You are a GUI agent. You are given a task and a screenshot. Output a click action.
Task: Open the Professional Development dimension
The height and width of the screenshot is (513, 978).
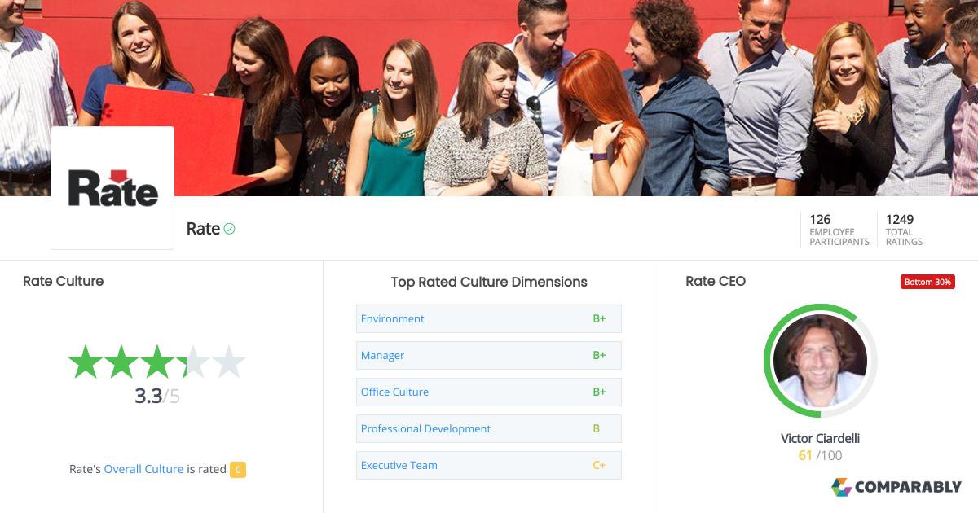(425, 428)
